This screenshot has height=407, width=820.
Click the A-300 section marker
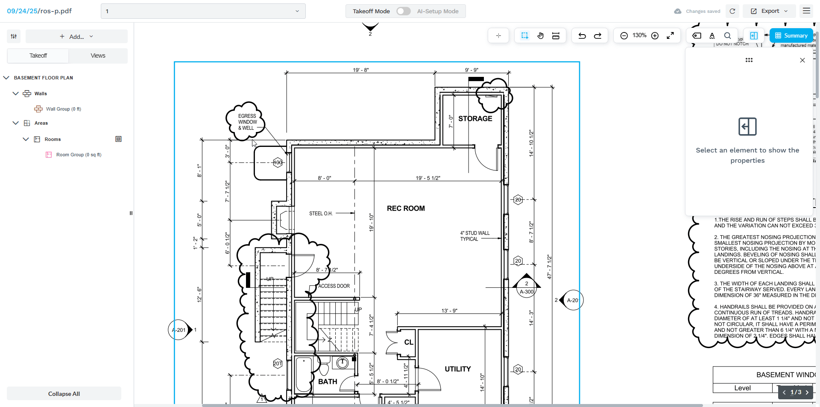(x=526, y=288)
